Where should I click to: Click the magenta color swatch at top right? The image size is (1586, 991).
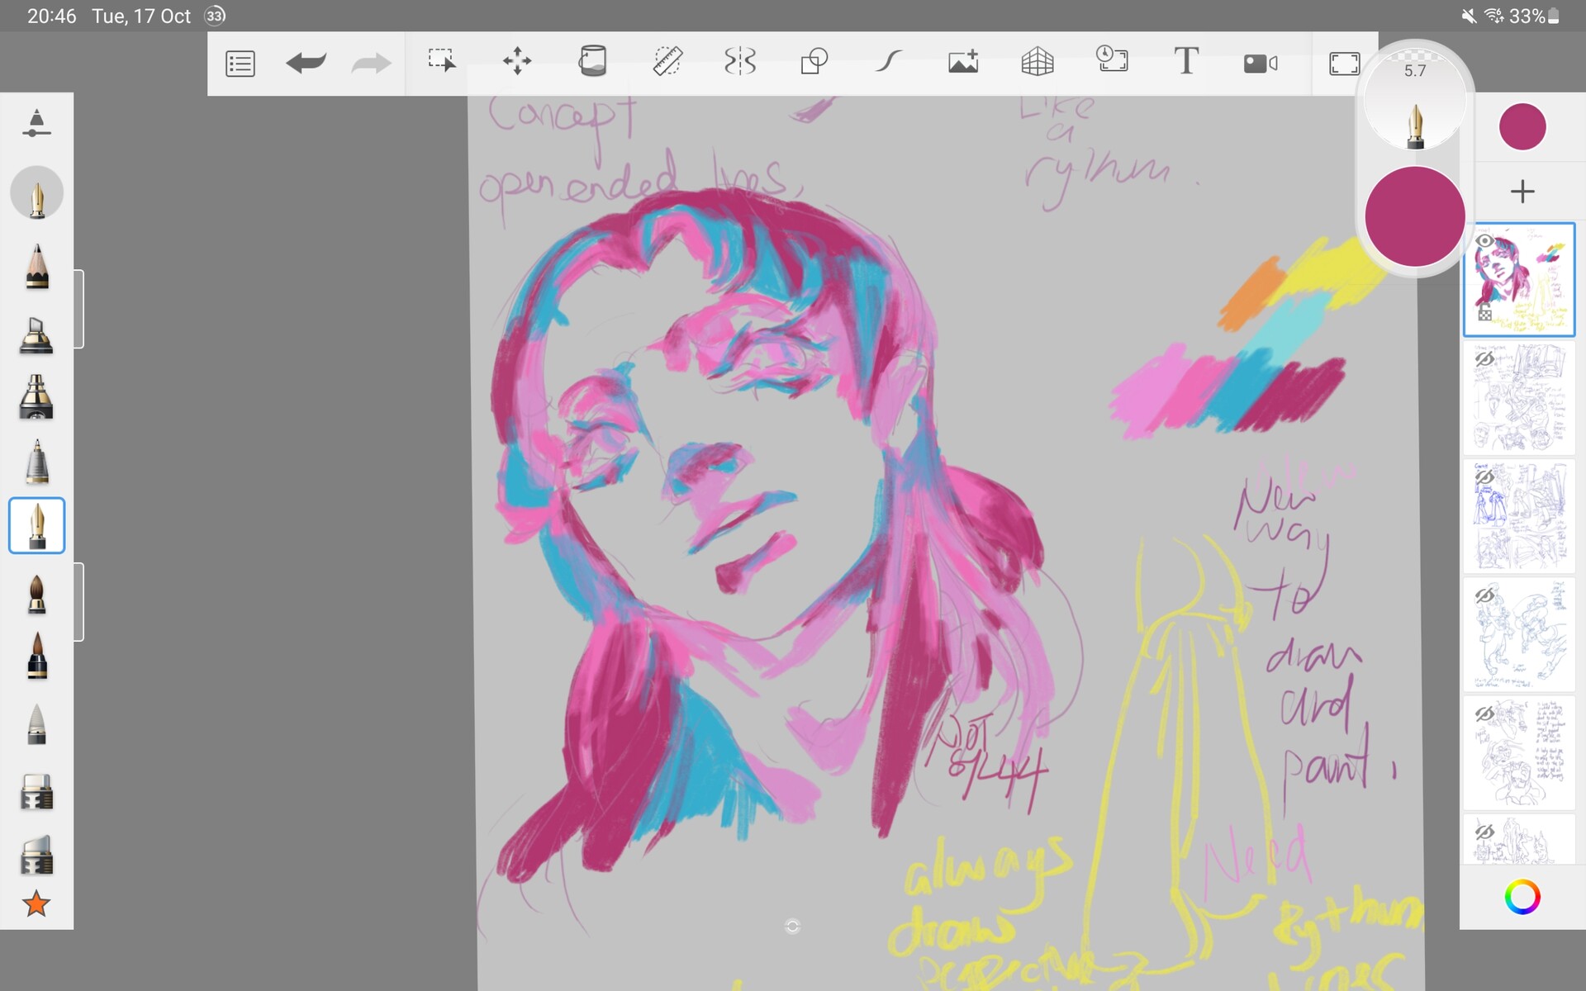(1522, 126)
